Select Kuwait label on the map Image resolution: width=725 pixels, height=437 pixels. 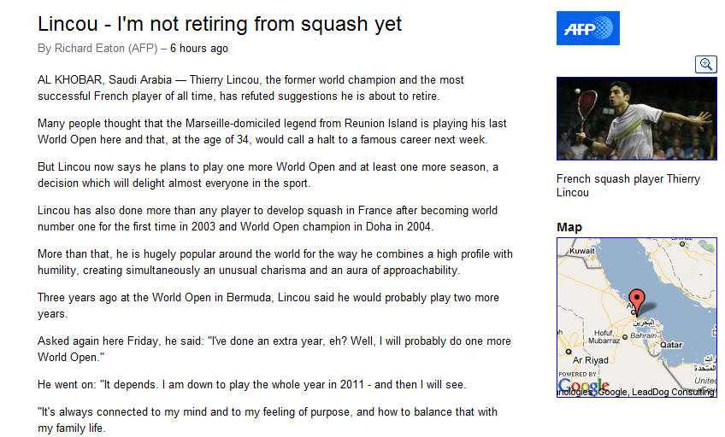coord(581,252)
